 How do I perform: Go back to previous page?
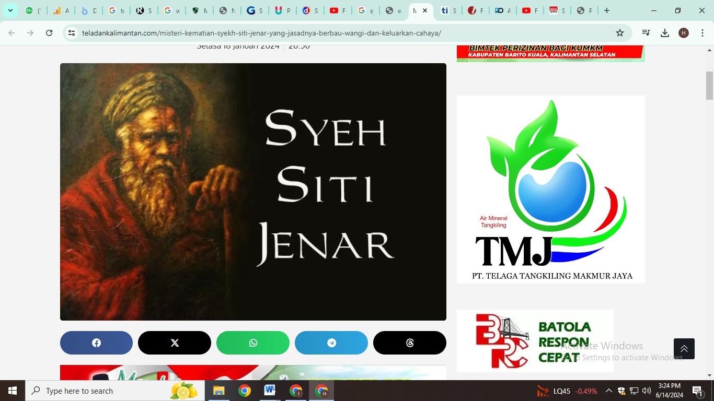11,33
